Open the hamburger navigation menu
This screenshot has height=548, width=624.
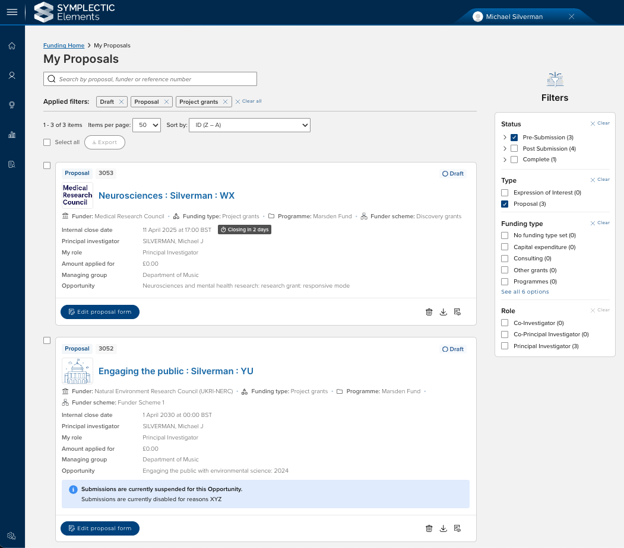[x=12, y=12]
